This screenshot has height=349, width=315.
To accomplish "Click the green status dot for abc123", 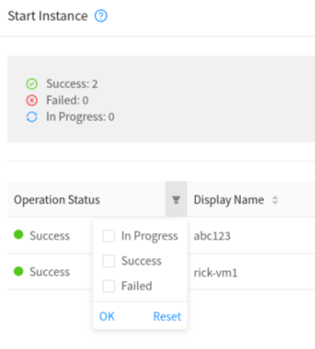I will point(19,235).
